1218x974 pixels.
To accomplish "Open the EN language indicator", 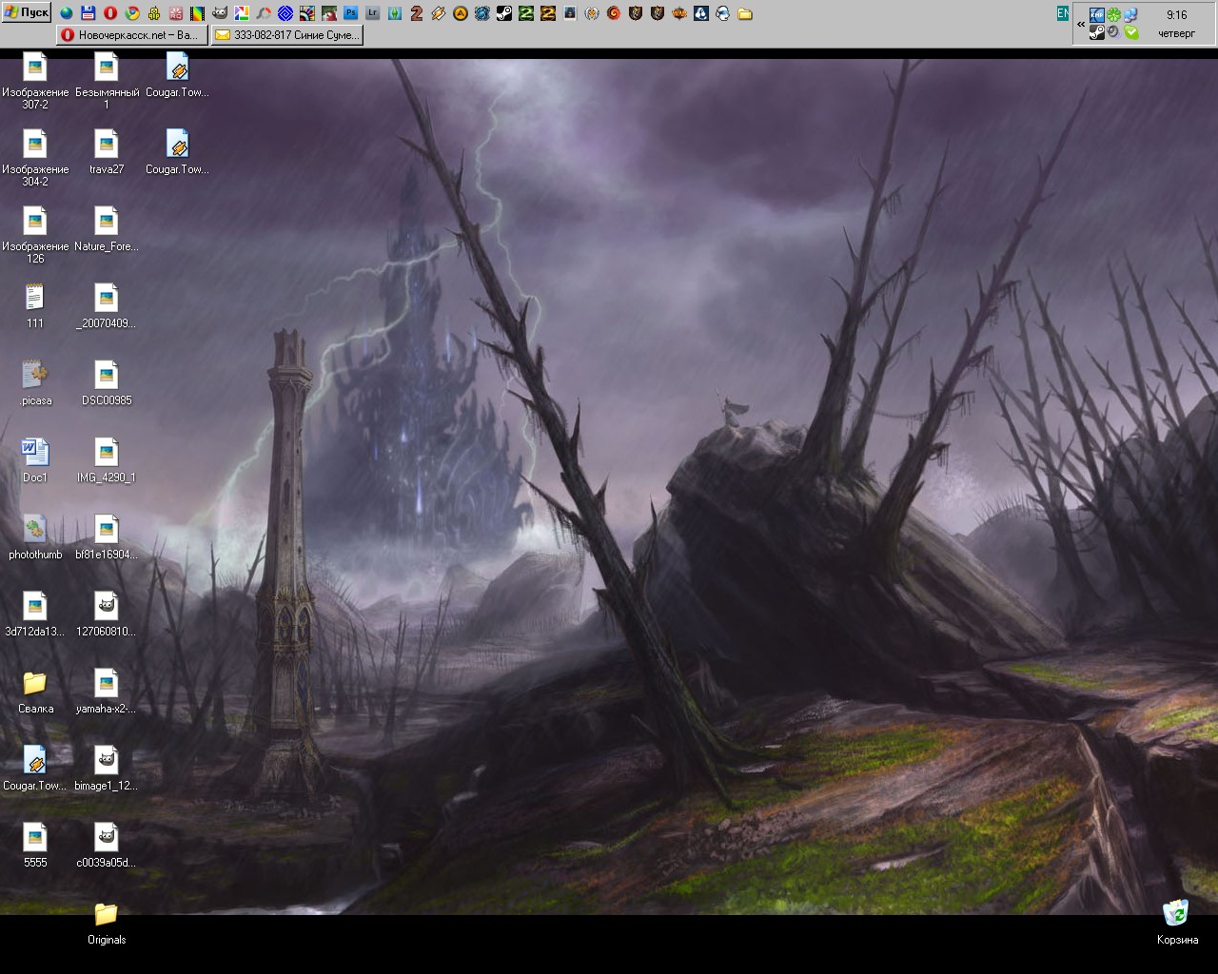I will [x=1063, y=13].
